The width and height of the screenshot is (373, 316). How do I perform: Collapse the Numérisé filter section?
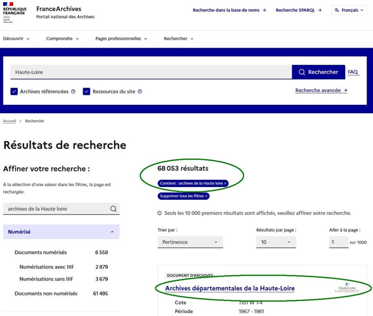(61, 232)
